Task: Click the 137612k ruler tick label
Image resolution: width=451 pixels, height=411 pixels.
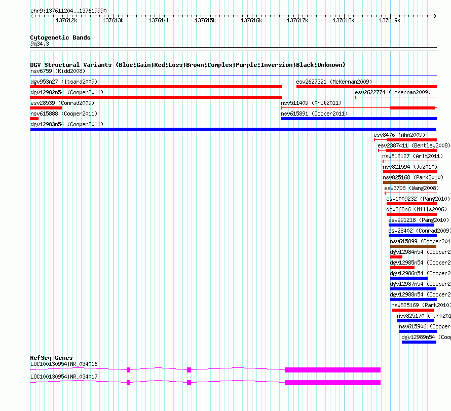Action: 66,20
